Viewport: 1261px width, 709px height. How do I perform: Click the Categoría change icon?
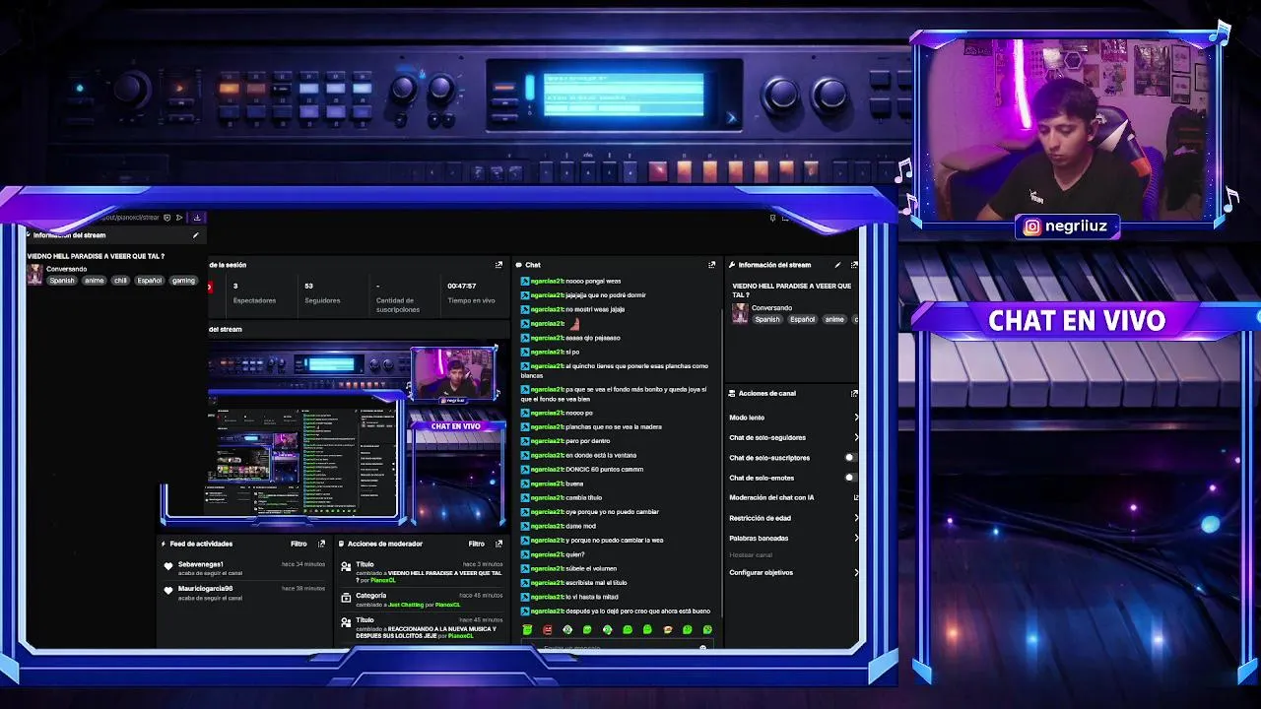pyautogui.click(x=346, y=598)
